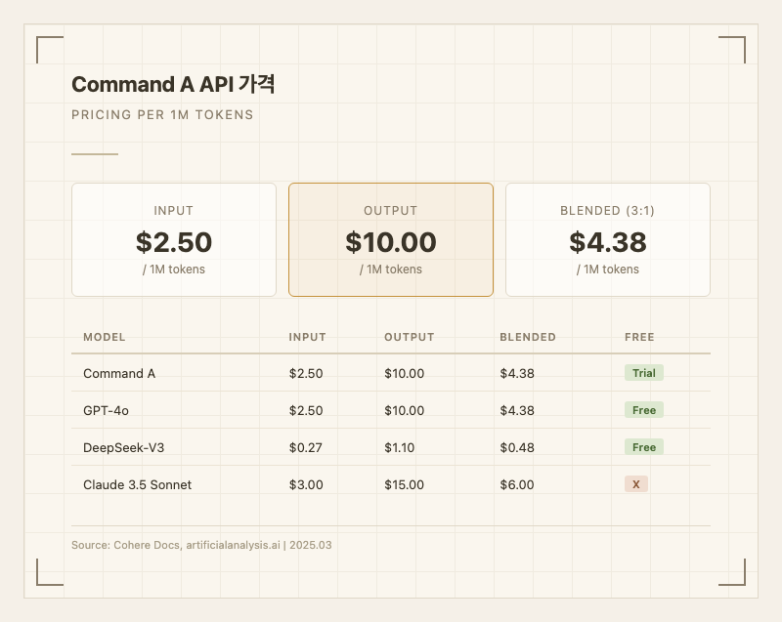Click the Command A API 가격 title

pos(173,85)
